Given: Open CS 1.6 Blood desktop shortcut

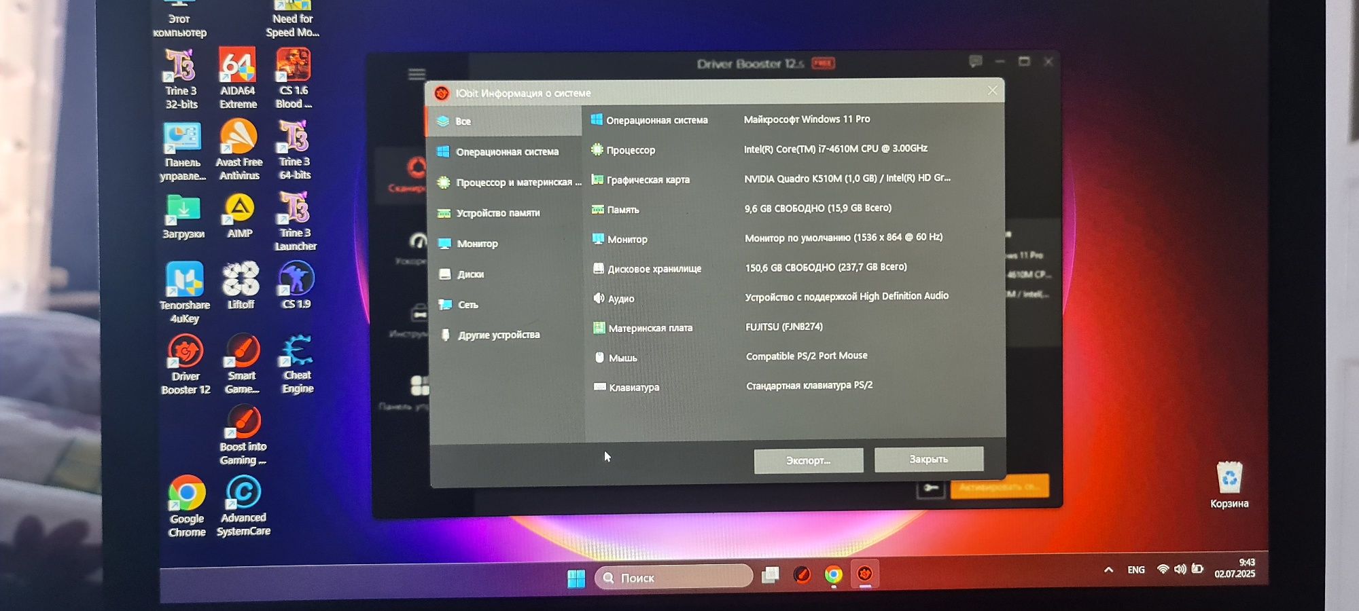Looking at the screenshot, I should point(294,79).
